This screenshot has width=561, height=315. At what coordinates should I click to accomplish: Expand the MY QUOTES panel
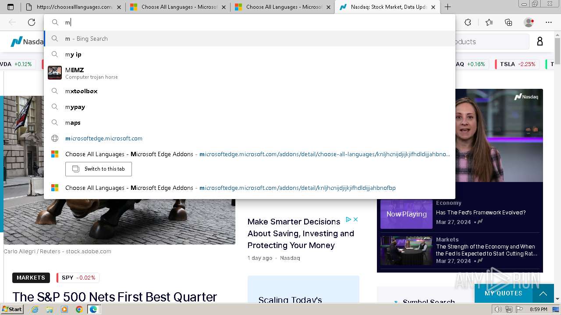point(504,293)
